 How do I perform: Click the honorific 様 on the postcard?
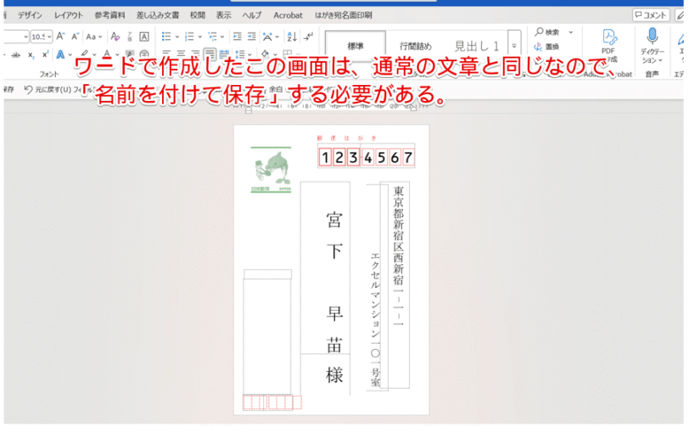click(x=334, y=375)
